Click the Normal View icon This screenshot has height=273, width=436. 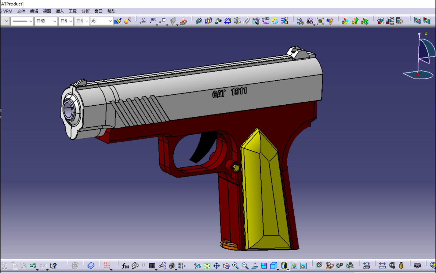pyautogui.click(x=255, y=266)
